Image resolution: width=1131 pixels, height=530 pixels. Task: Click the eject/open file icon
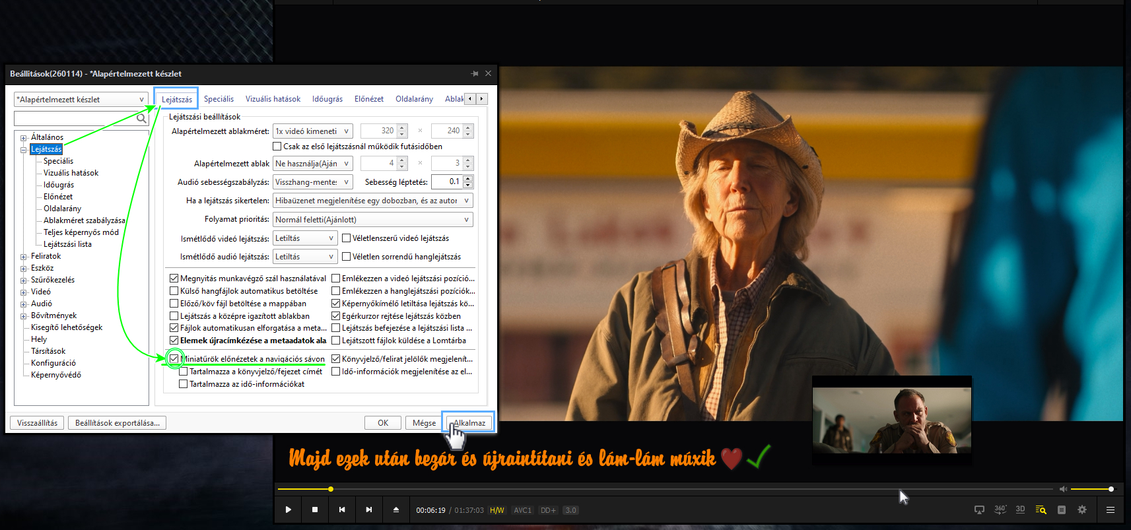(x=396, y=510)
